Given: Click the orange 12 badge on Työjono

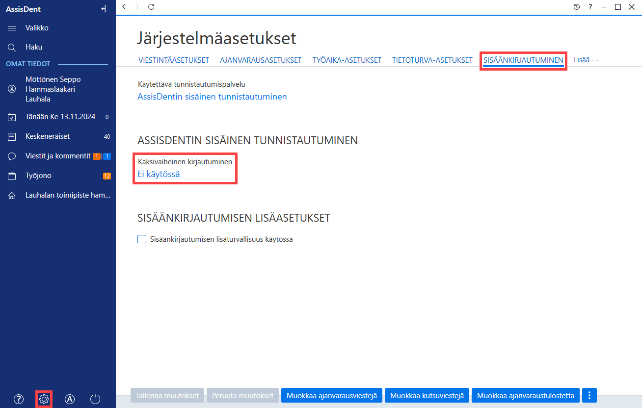Looking at the screenshot, I should pyautogui.click(x=107, y=176).
